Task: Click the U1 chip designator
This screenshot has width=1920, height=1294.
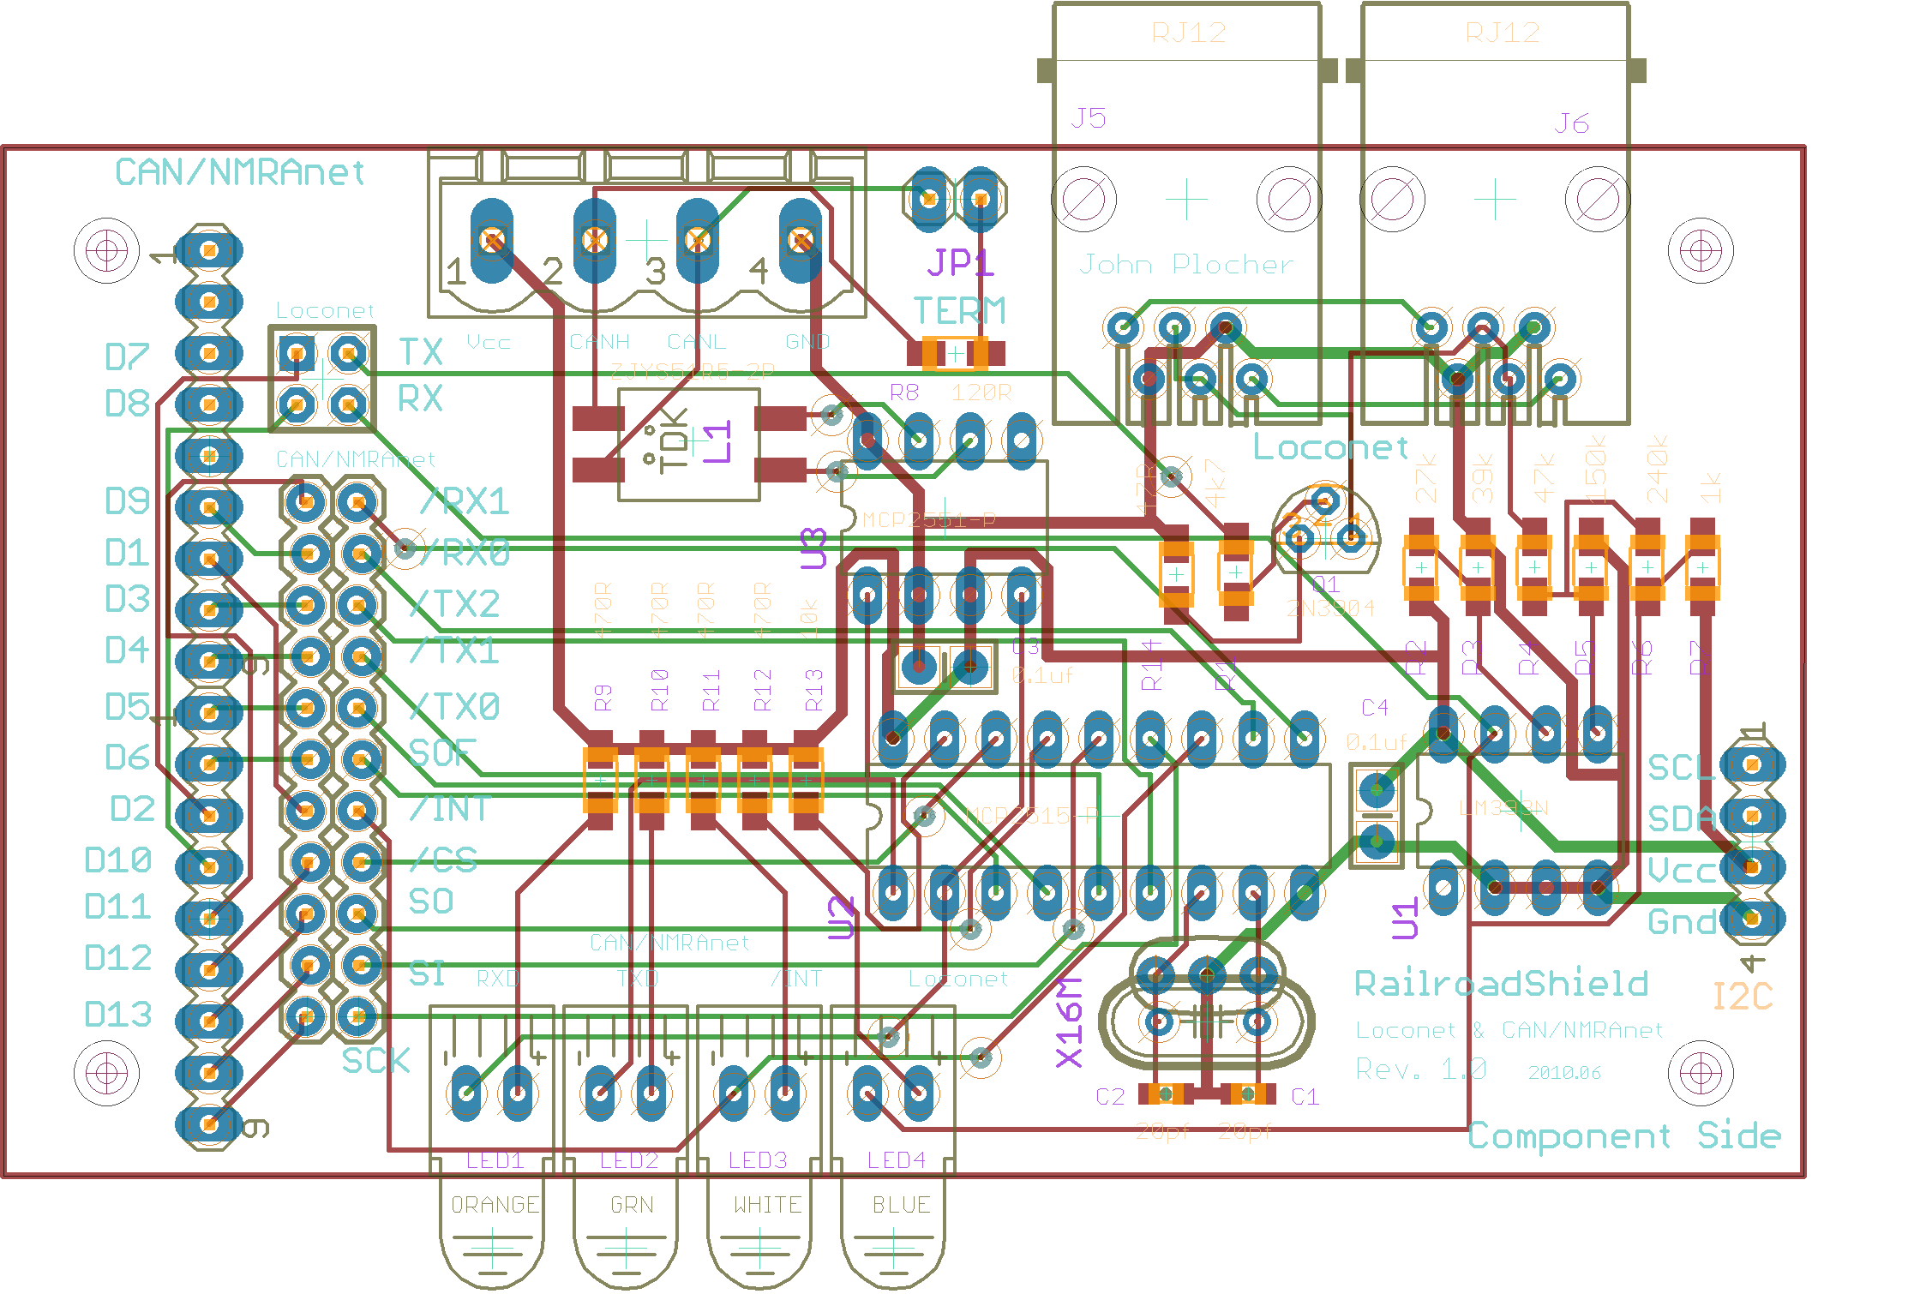Action: tap(1405, 920)
